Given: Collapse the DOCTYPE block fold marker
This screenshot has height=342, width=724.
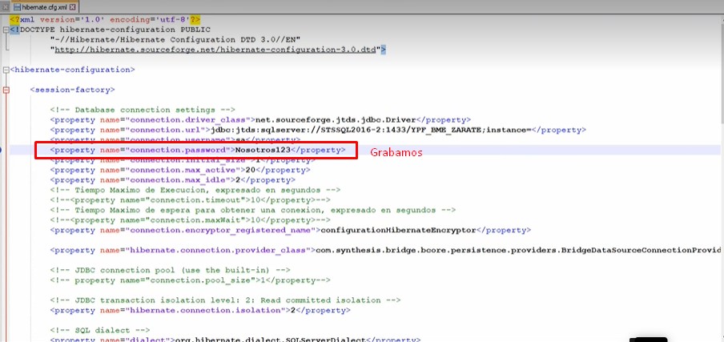Looking at the screenshot, I should click(x=6, y=29).
